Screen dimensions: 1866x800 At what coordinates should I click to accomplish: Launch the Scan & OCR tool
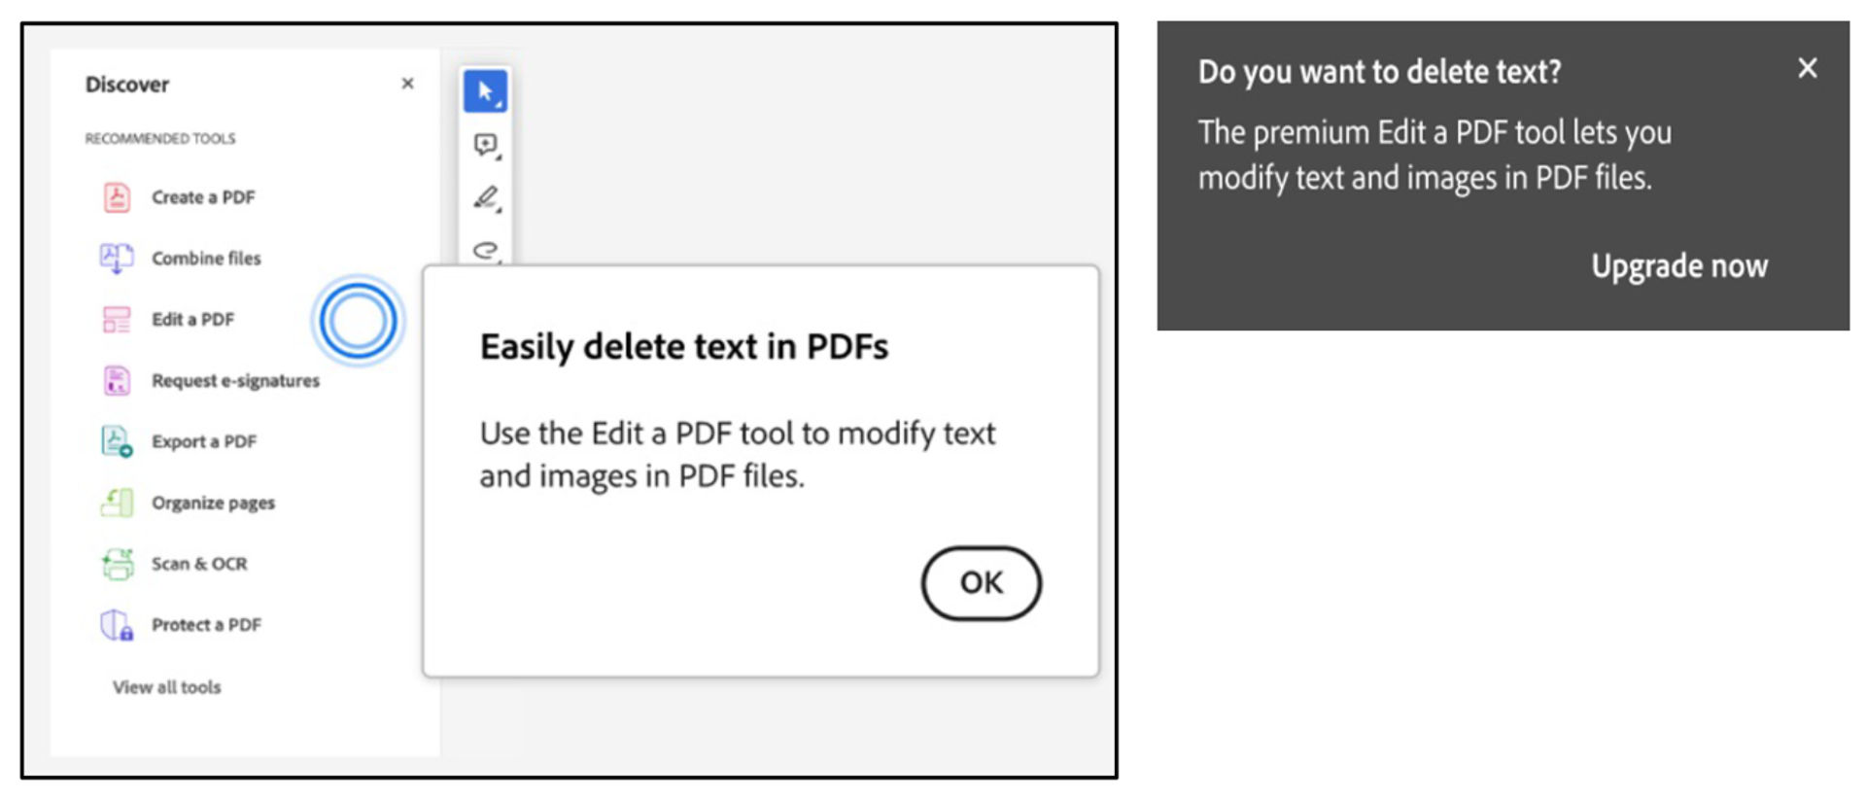198,563
